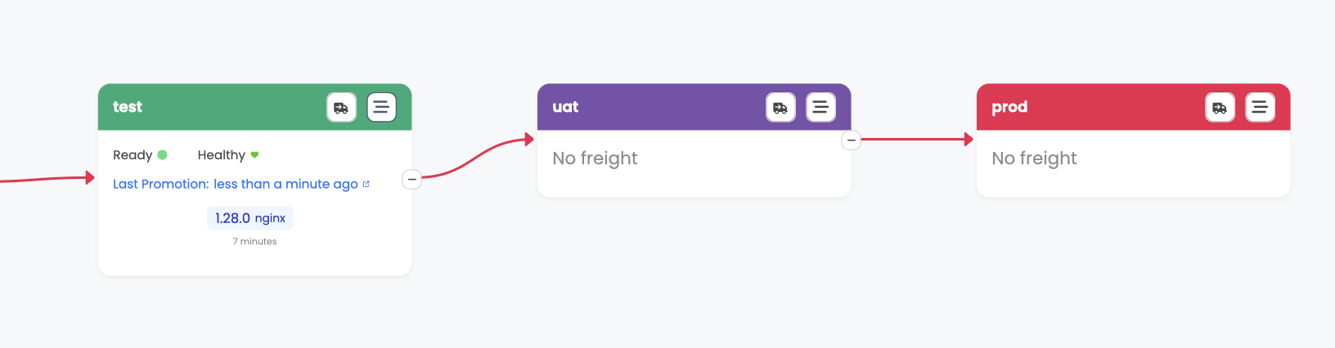Click the 7 minutes freight age label
The width and height of the screenshot is (1335, 348).
(x=254, y=242)
